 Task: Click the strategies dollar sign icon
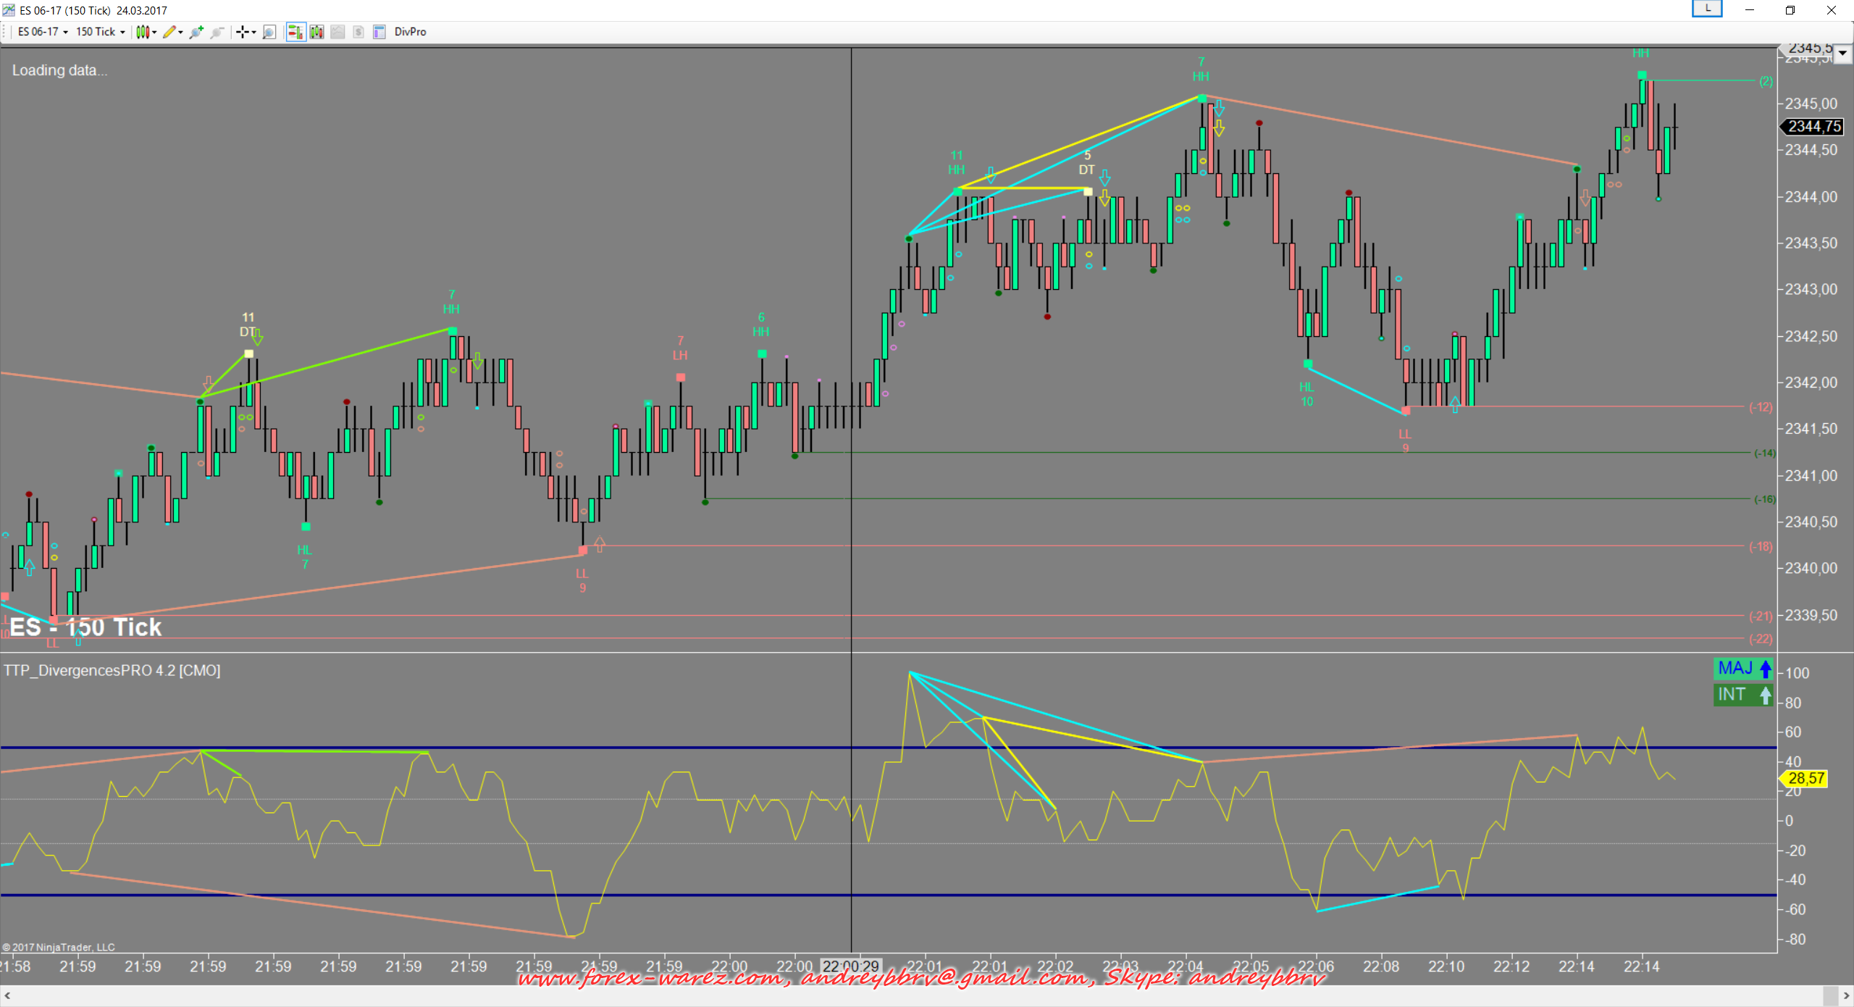click(358, 32)
